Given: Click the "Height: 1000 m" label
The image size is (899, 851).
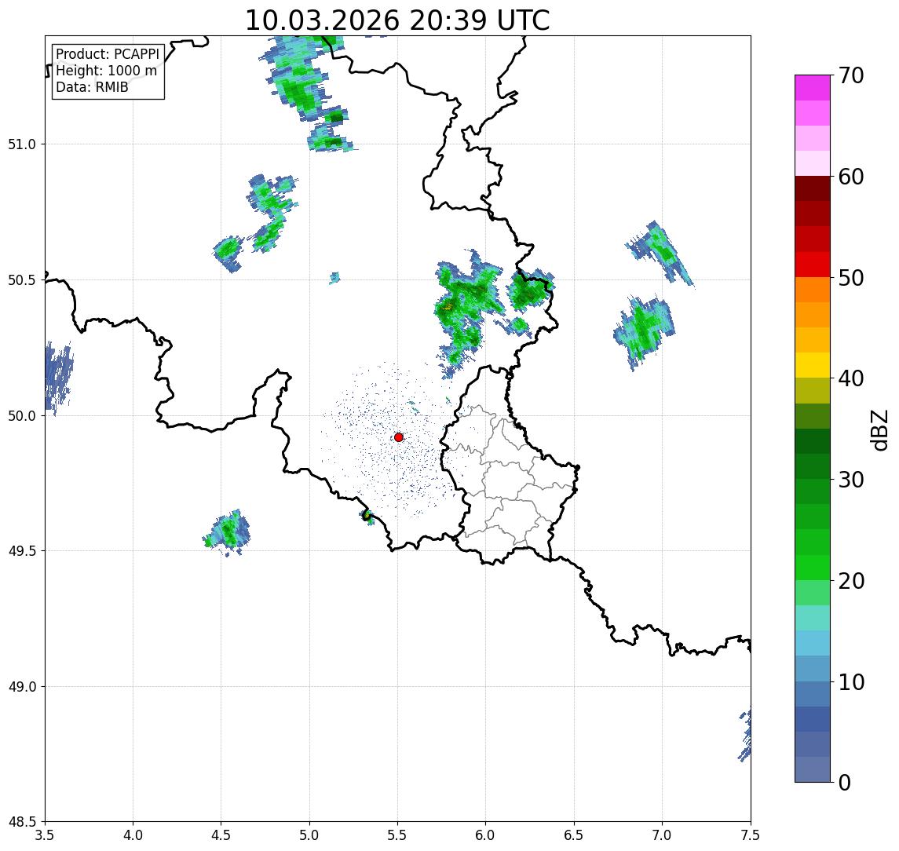Looking at the screenshot, I should (106, 71).
